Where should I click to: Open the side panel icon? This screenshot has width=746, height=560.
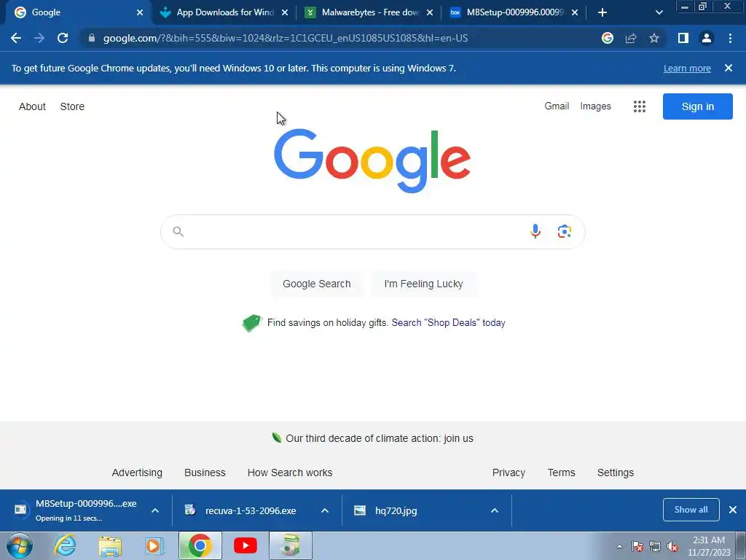(x=683, y=38)
